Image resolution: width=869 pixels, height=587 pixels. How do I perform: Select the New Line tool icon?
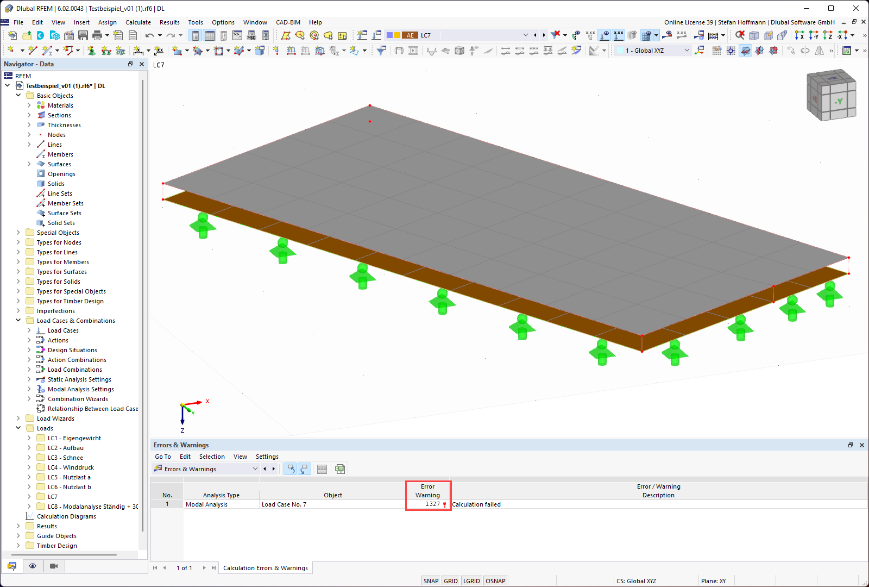[x=33, y=51]
